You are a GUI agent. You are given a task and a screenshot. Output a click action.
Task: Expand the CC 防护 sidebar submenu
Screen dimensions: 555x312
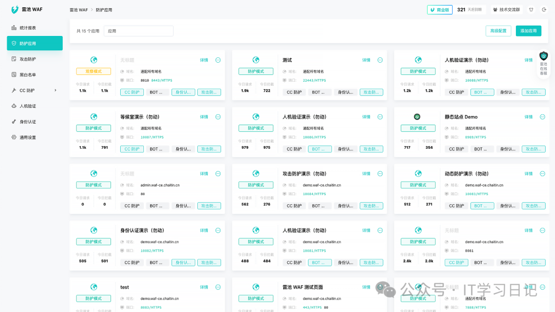pos(55,90)
